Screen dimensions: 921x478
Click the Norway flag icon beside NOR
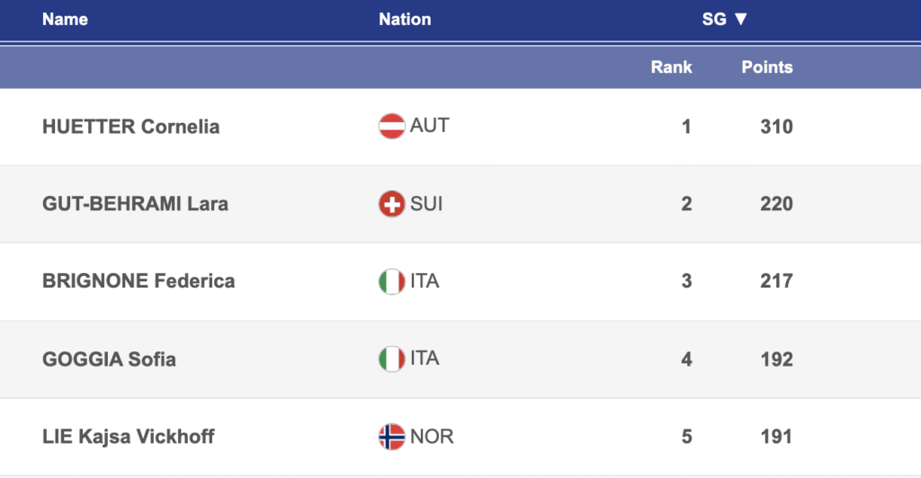[x=392, y=438]
